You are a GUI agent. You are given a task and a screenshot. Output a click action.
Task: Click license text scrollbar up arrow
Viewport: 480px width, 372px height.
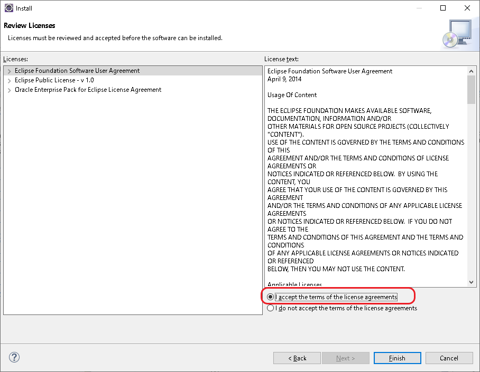[471, 71]
